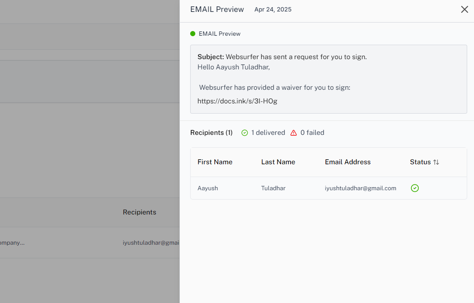Click the email Subject line text

tap(282, 57)
